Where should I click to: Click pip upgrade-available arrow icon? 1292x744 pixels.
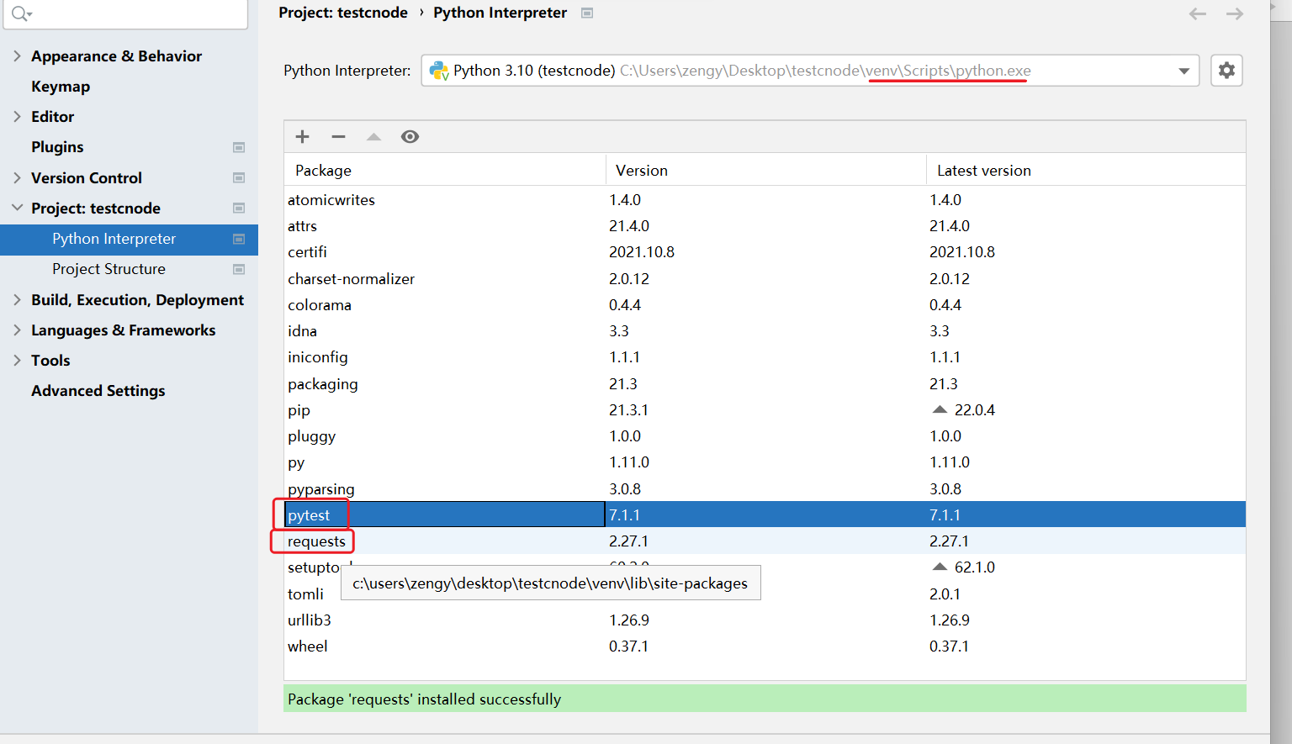point(940,409)
